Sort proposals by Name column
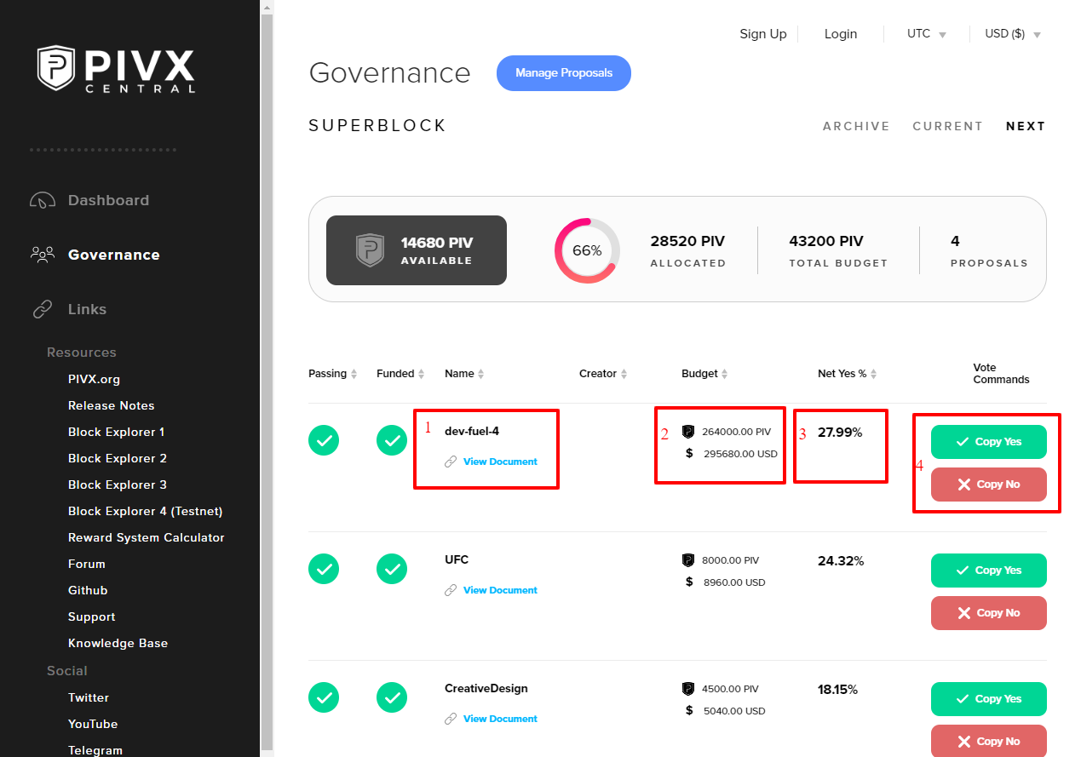Image resolution: width=1081 pixels, height=757 pixels. (464, 374)
